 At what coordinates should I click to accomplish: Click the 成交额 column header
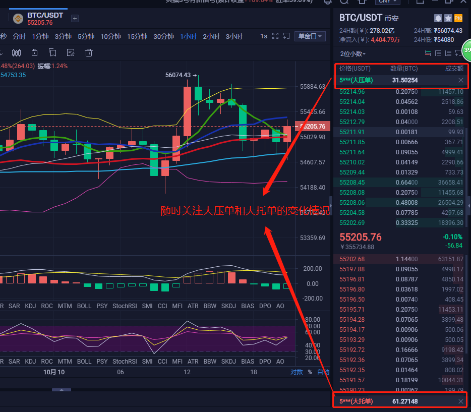[454, 69]
